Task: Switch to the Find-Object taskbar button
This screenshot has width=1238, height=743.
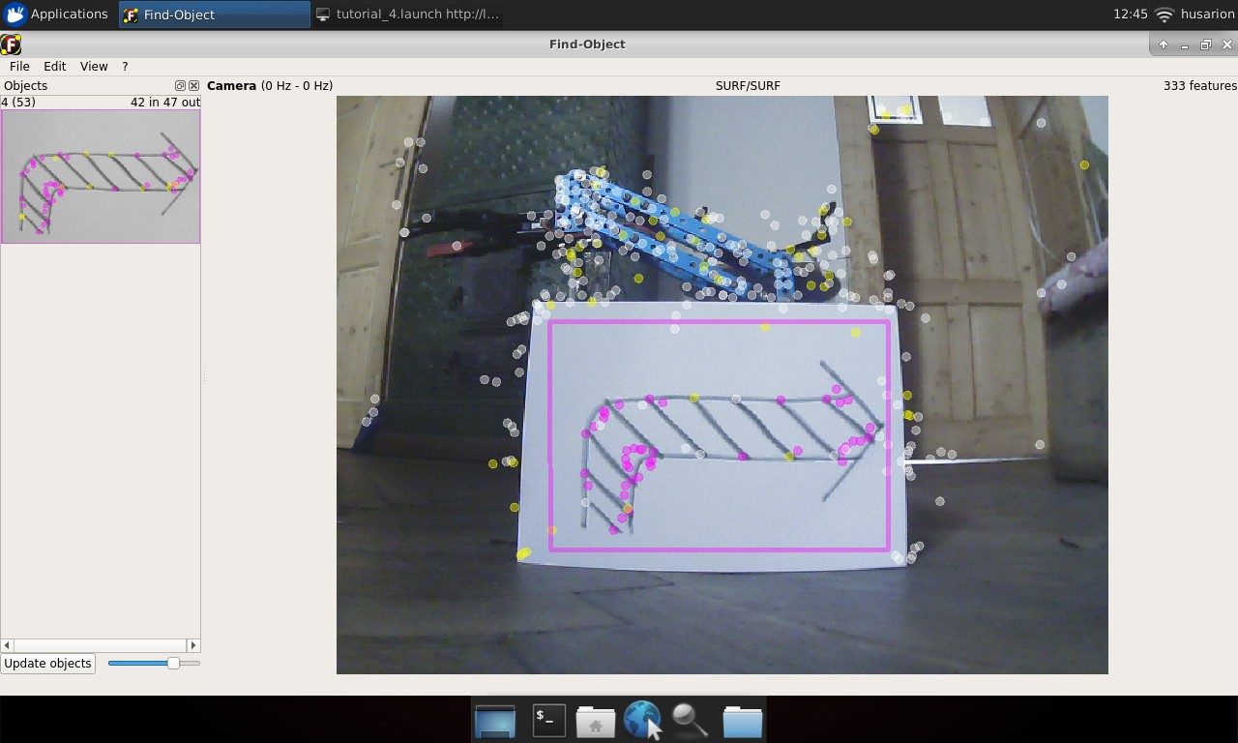Action: [x=215, y=15]
